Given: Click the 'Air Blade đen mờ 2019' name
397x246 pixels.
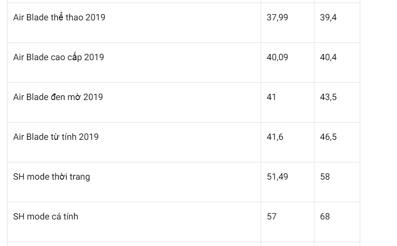Looking at the screenshot, I should click(x=58, y=97).
